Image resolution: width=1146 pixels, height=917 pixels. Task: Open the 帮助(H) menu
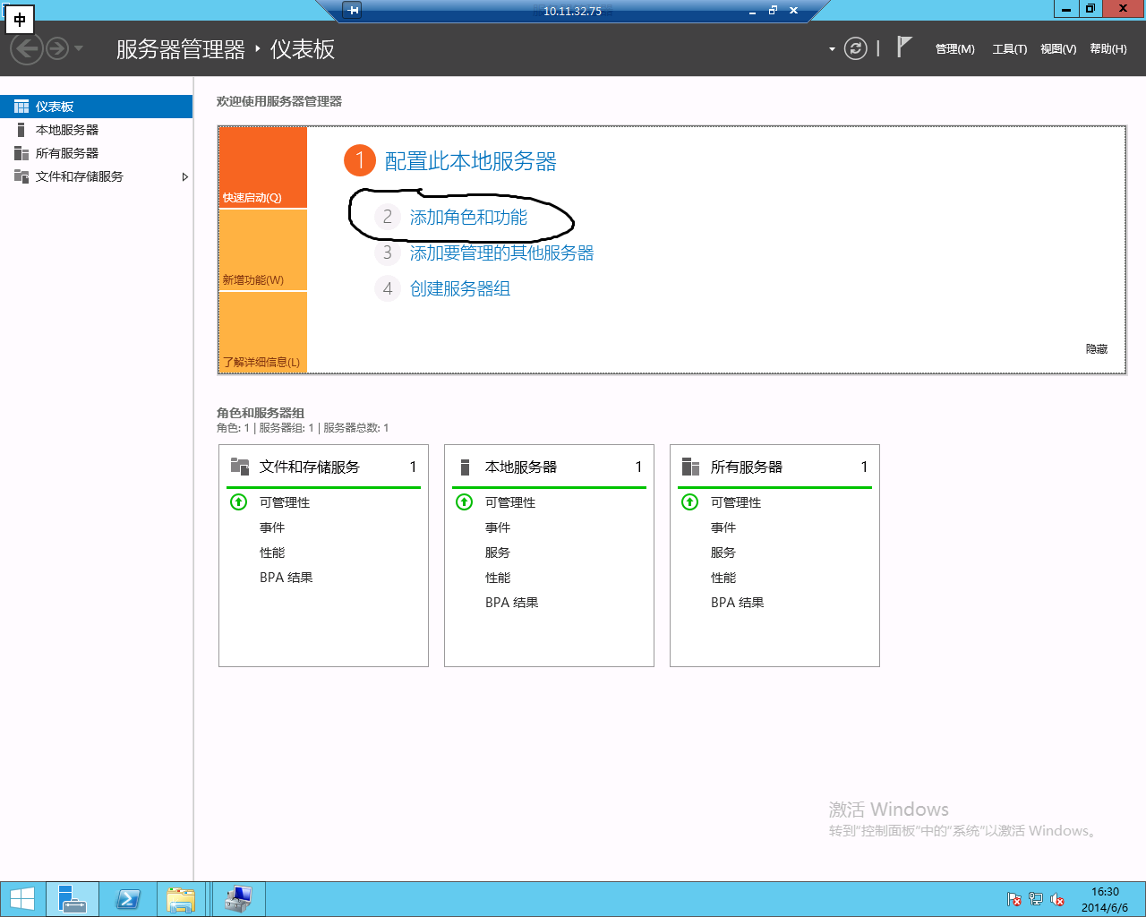point(1108,49)
